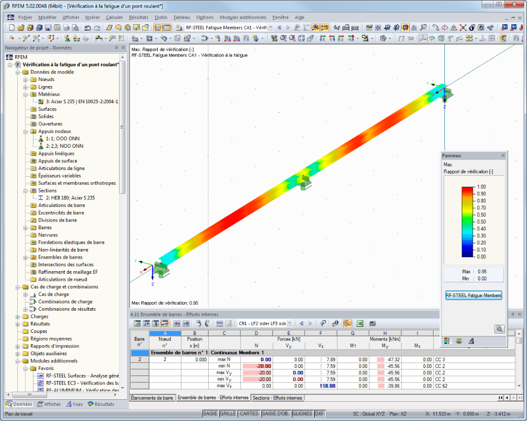Expand the Nœuds tree node
Viewport: 527px width, 421px height.
[x=25, y=79]
